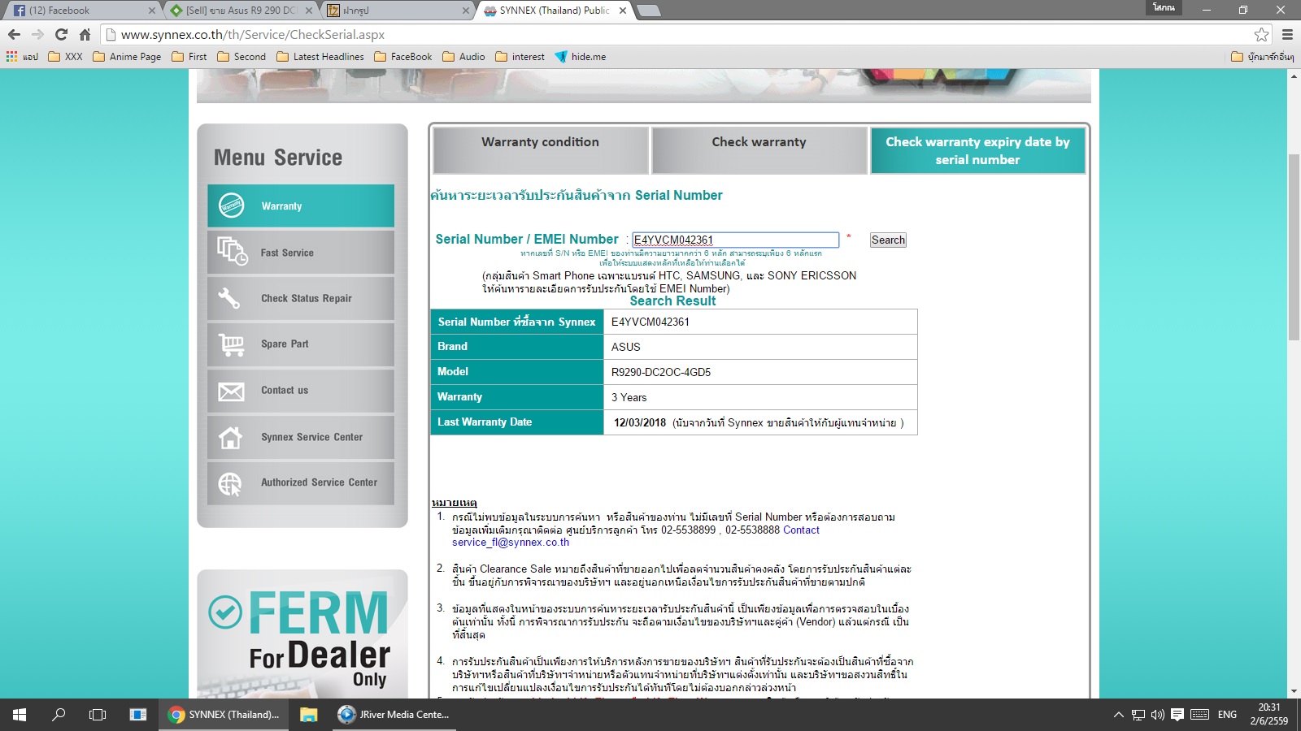Switch to JRiver Media Center in taskbar
The height and width of the screenshot is (731, 1301).
(x=394, y=715)
